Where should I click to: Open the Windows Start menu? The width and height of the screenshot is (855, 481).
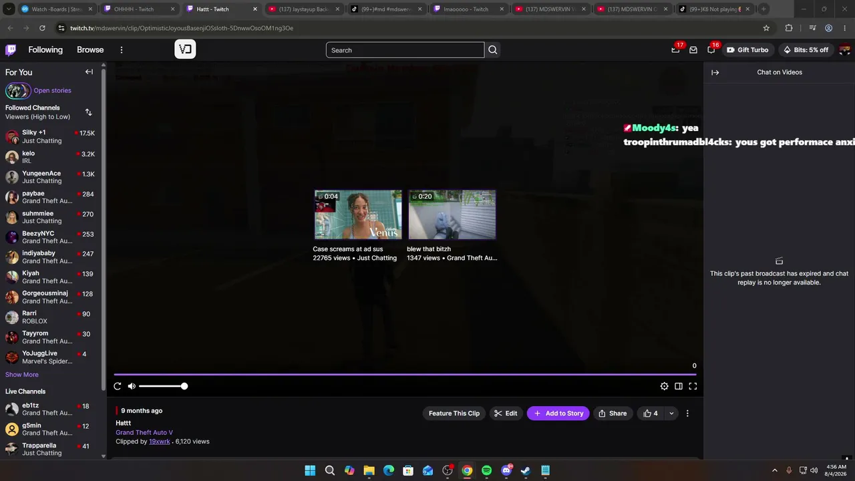(x=310, y=470)
